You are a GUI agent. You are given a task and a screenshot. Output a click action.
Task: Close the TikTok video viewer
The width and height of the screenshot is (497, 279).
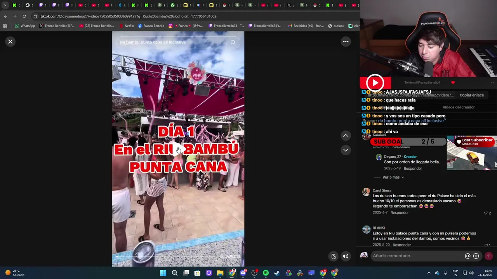10,41
